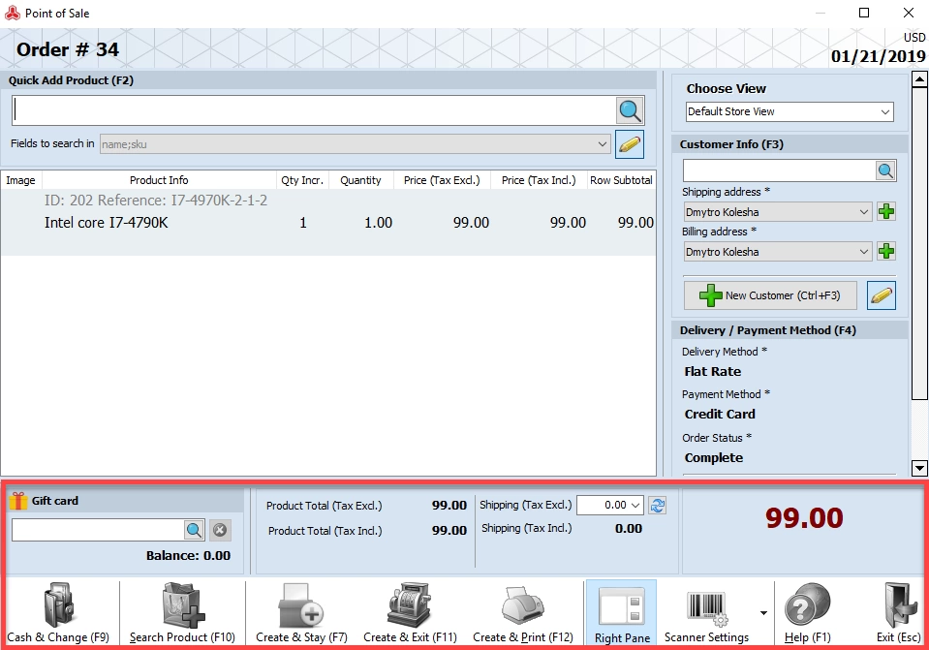The width and height of the screenshot is (929, 650).
Task: Clear the gift card with the X icon
Action: (x=220, y=530)
